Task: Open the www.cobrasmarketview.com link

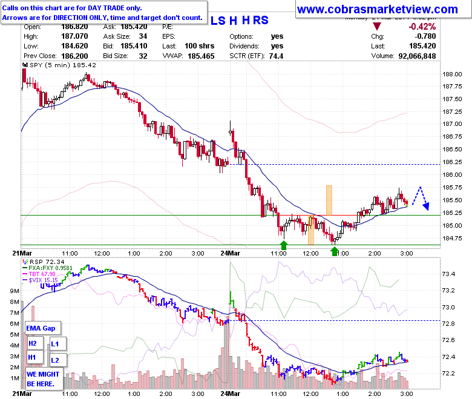Action: click(x=377, y=9)
